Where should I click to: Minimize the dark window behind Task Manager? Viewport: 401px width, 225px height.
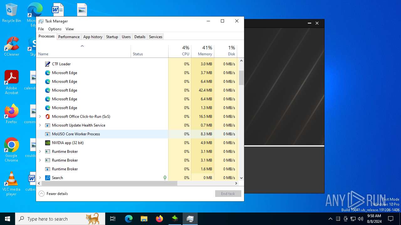click(309, 23)
